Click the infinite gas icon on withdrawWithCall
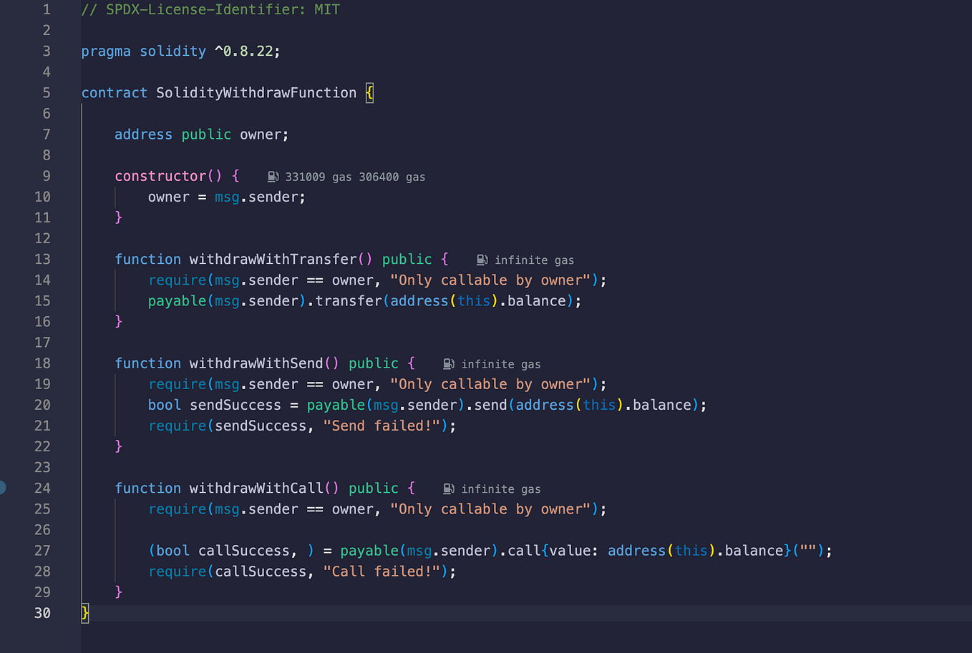Image resolution: width=972 pixels, height=653 pixels. [448, 488]
